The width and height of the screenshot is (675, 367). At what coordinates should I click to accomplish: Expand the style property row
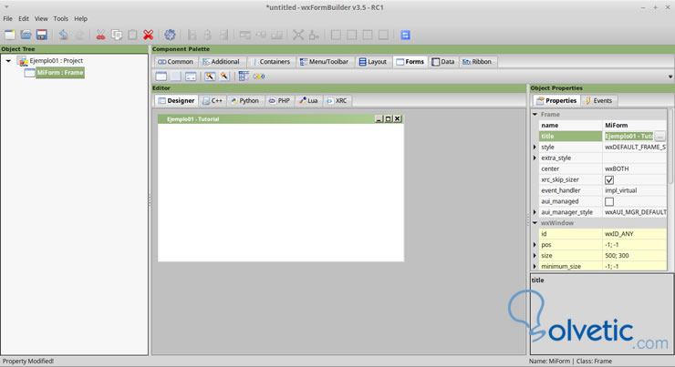tap(535, 147)
